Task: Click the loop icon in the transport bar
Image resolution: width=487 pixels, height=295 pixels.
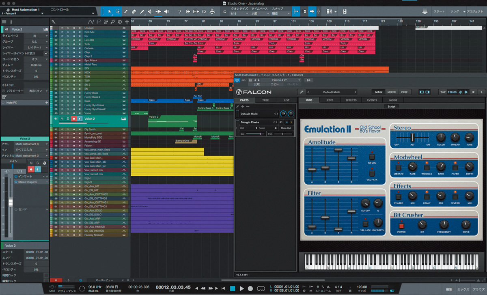Action: [261, 289]
